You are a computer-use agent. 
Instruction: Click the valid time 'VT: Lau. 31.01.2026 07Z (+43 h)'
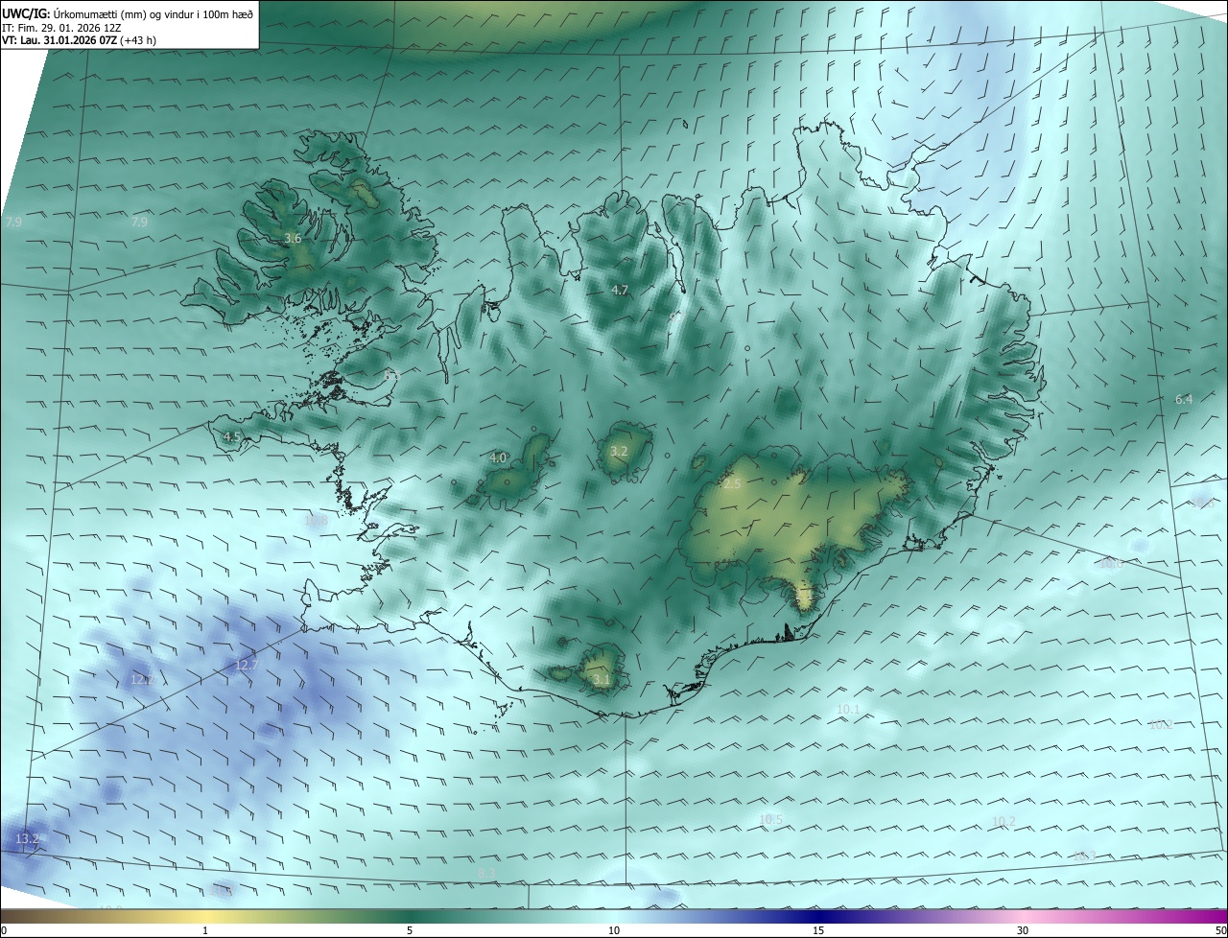pos(79,40)
